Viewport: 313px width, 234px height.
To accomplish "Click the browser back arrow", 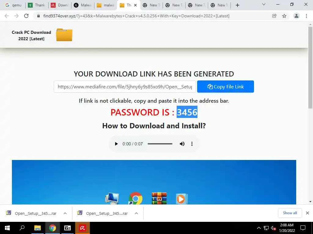I will click(x=7, y=16).
